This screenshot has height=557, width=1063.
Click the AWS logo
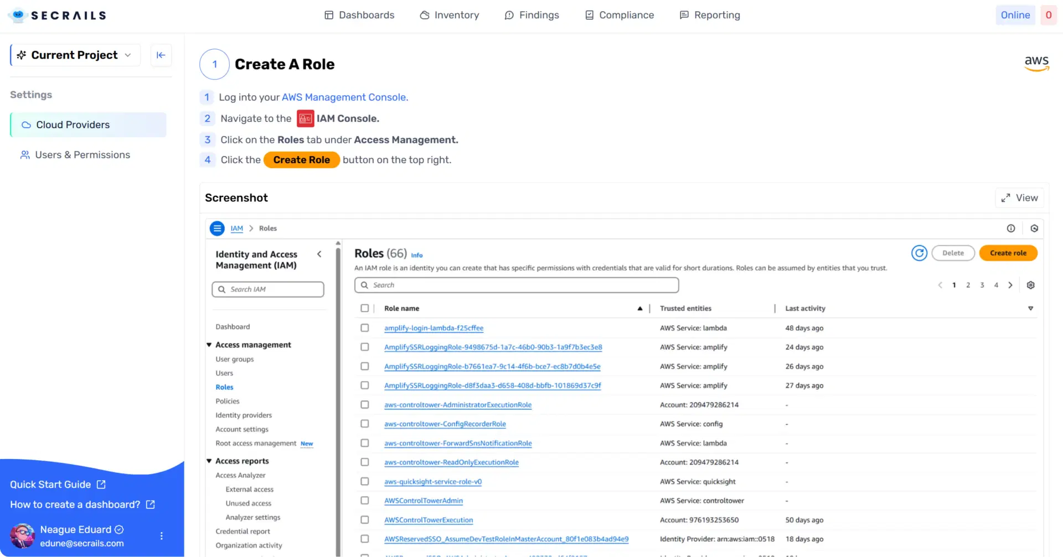click(1036, 63)
